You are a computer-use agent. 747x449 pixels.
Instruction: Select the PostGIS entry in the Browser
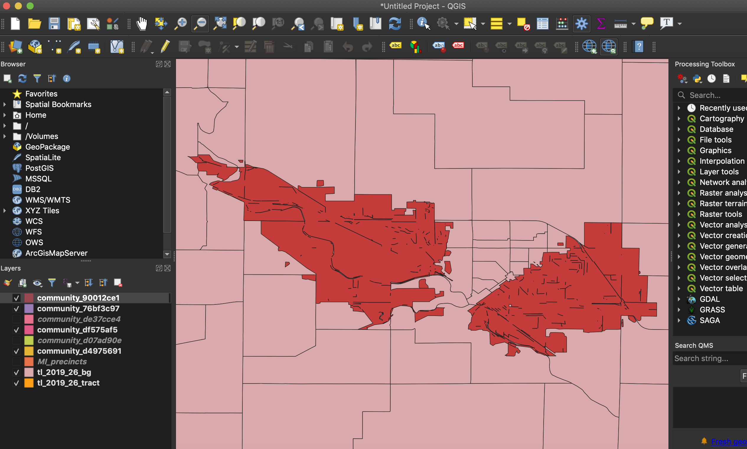39,168
